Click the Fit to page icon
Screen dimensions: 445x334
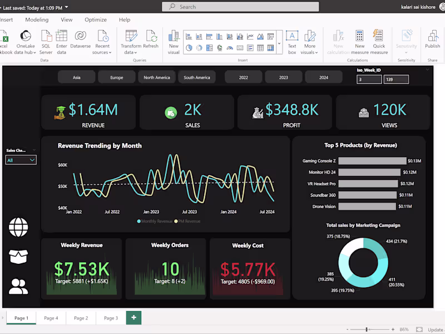point(419,330)
